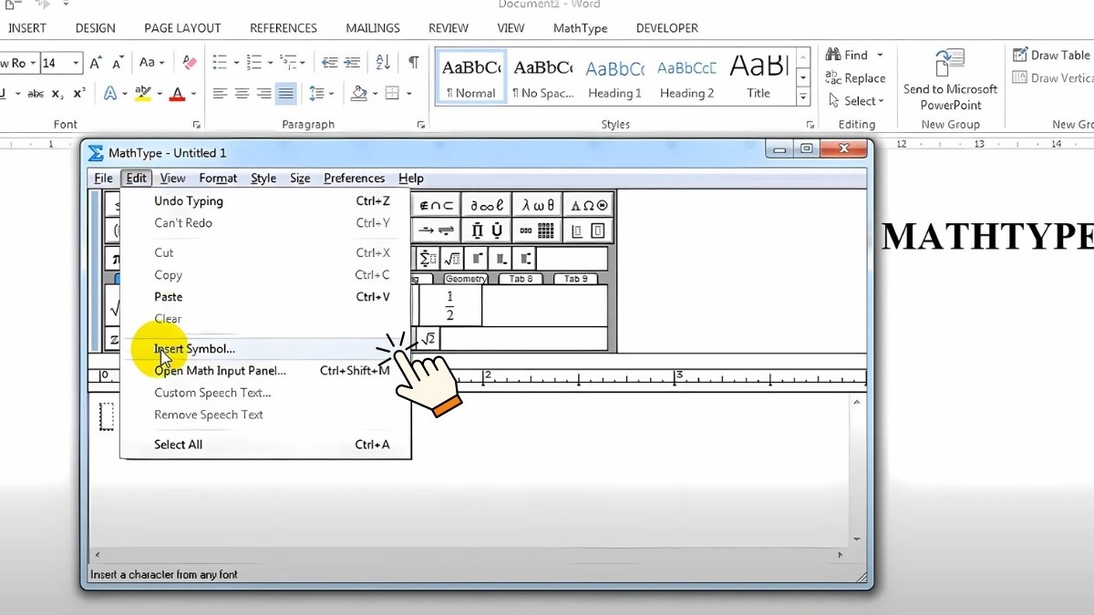
Task: Open the Change Case dropdown
Action: pyautogui.click(x=151, y=63)
